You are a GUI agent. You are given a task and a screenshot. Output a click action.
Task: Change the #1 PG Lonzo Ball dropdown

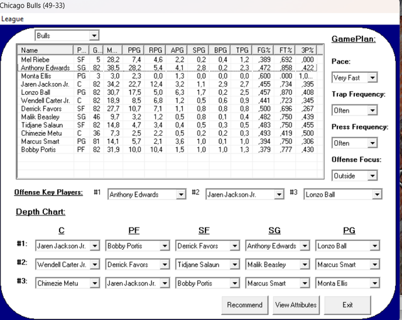[x=347, y=246]
